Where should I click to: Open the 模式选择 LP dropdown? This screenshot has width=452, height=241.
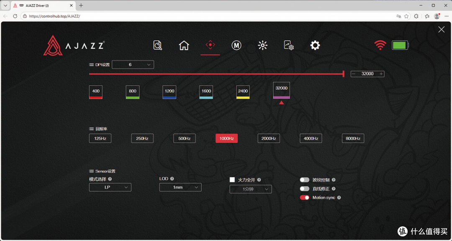tap(110, 187)
